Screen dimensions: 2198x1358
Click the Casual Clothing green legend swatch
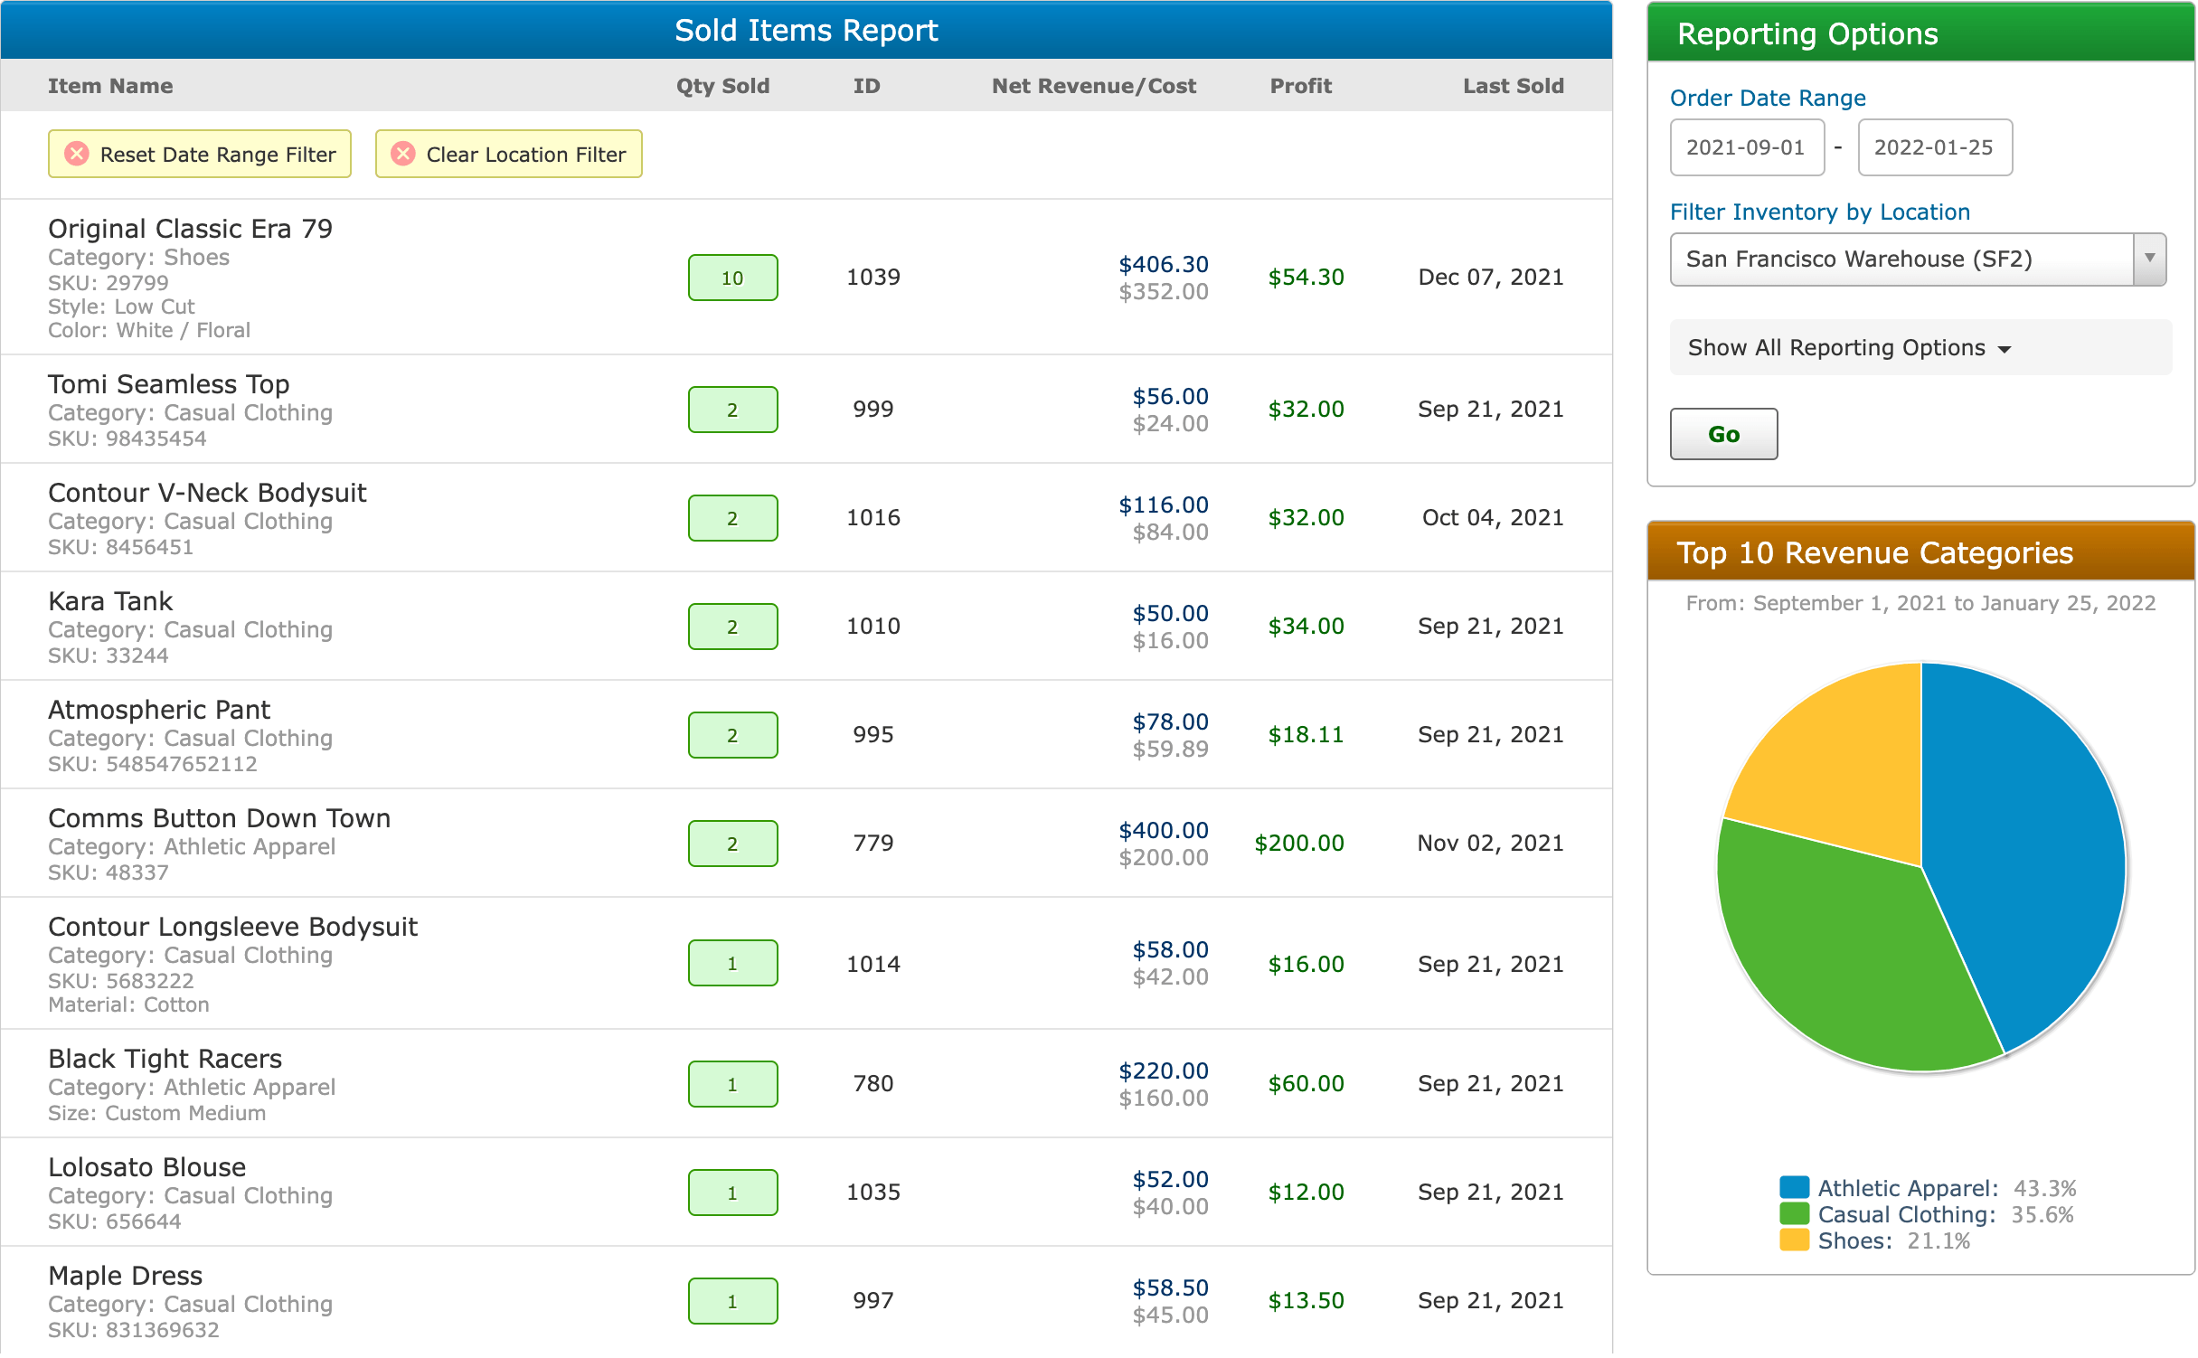(1794, 1213)
